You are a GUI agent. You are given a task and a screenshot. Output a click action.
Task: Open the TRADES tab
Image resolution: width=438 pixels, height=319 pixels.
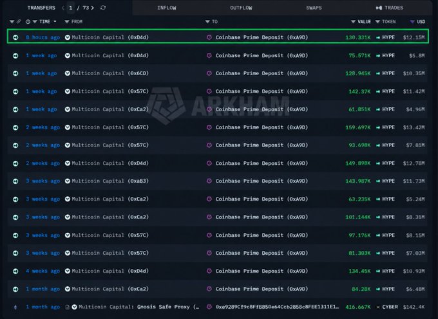pyautogui.click(x=390, y=8)
